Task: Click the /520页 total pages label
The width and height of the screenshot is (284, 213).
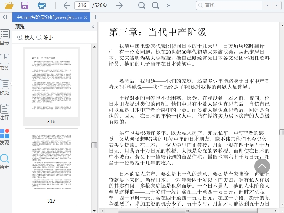Action: click(x=100, y=5)
